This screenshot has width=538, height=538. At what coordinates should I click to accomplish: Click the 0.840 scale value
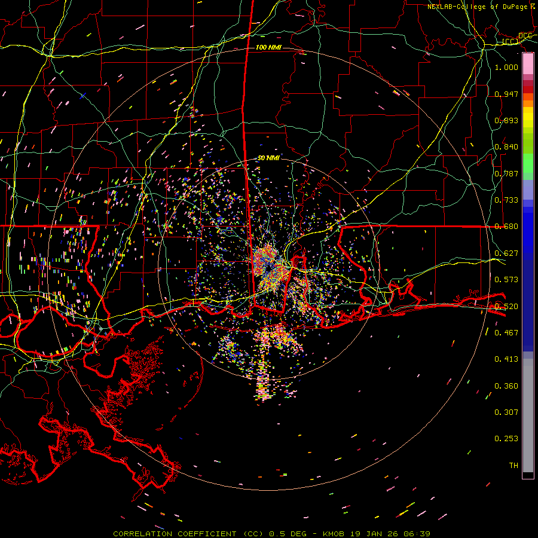coord(506,147)
